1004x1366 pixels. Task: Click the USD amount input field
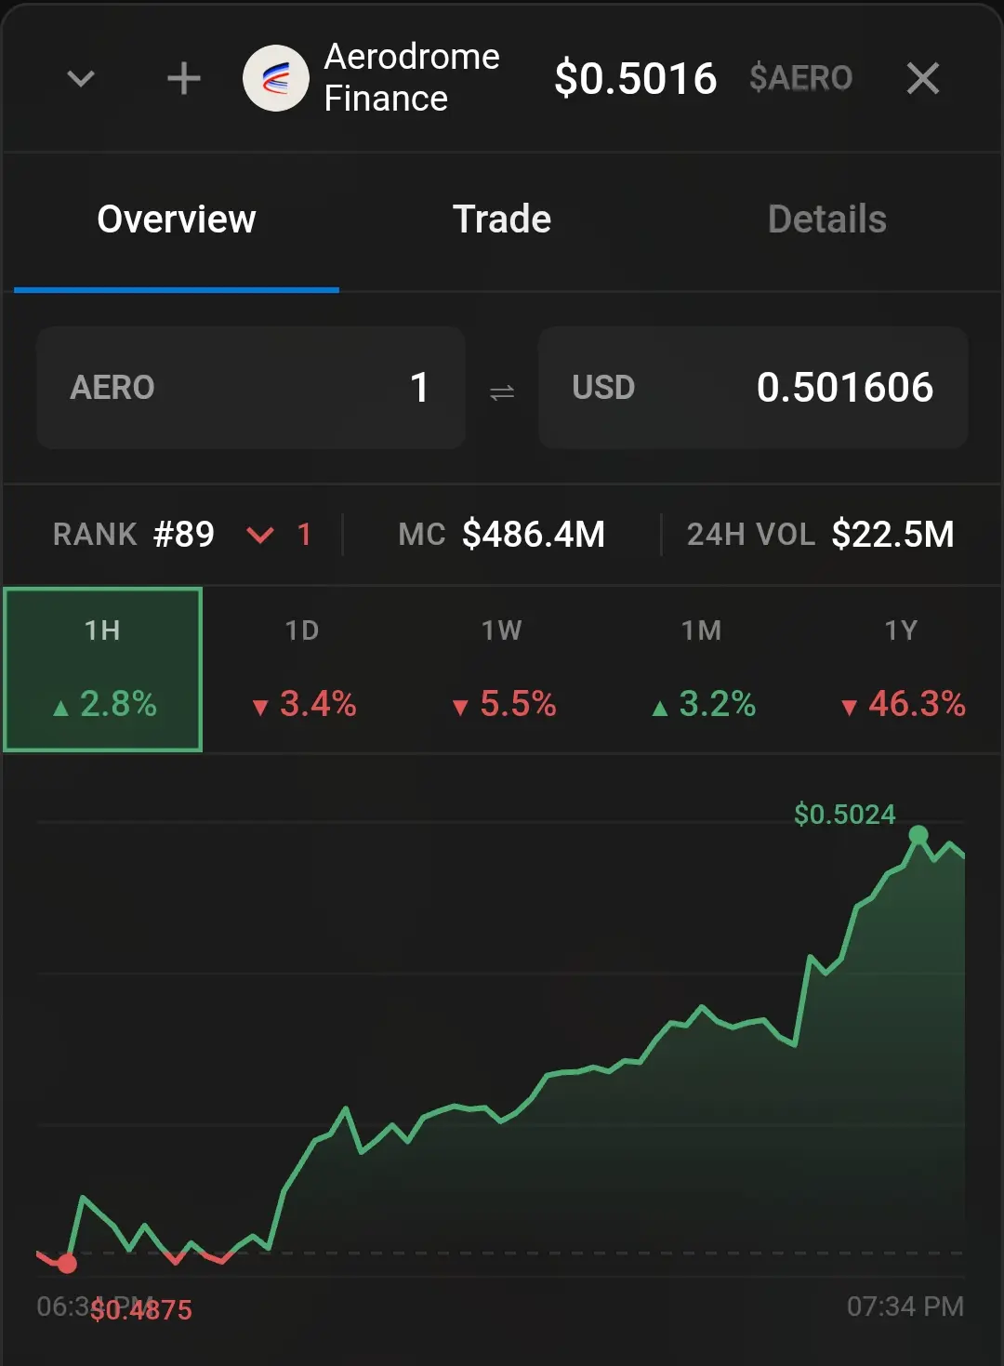click(x=753, y=388)
